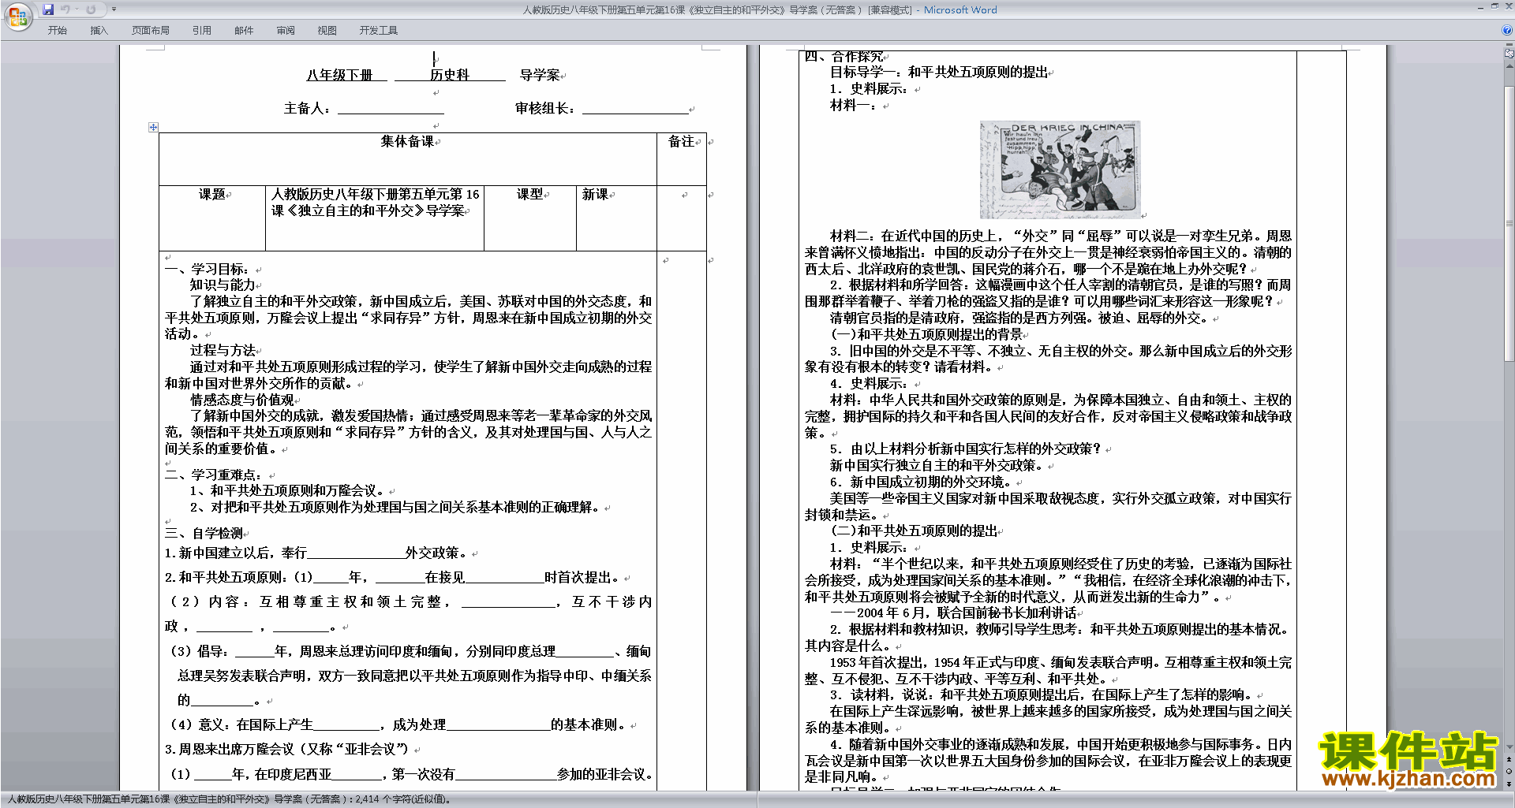The height and width of the screenshot is (808, 1515).
Task: Click the line (一)和平共处五项原则的背景
Action: 927,333
